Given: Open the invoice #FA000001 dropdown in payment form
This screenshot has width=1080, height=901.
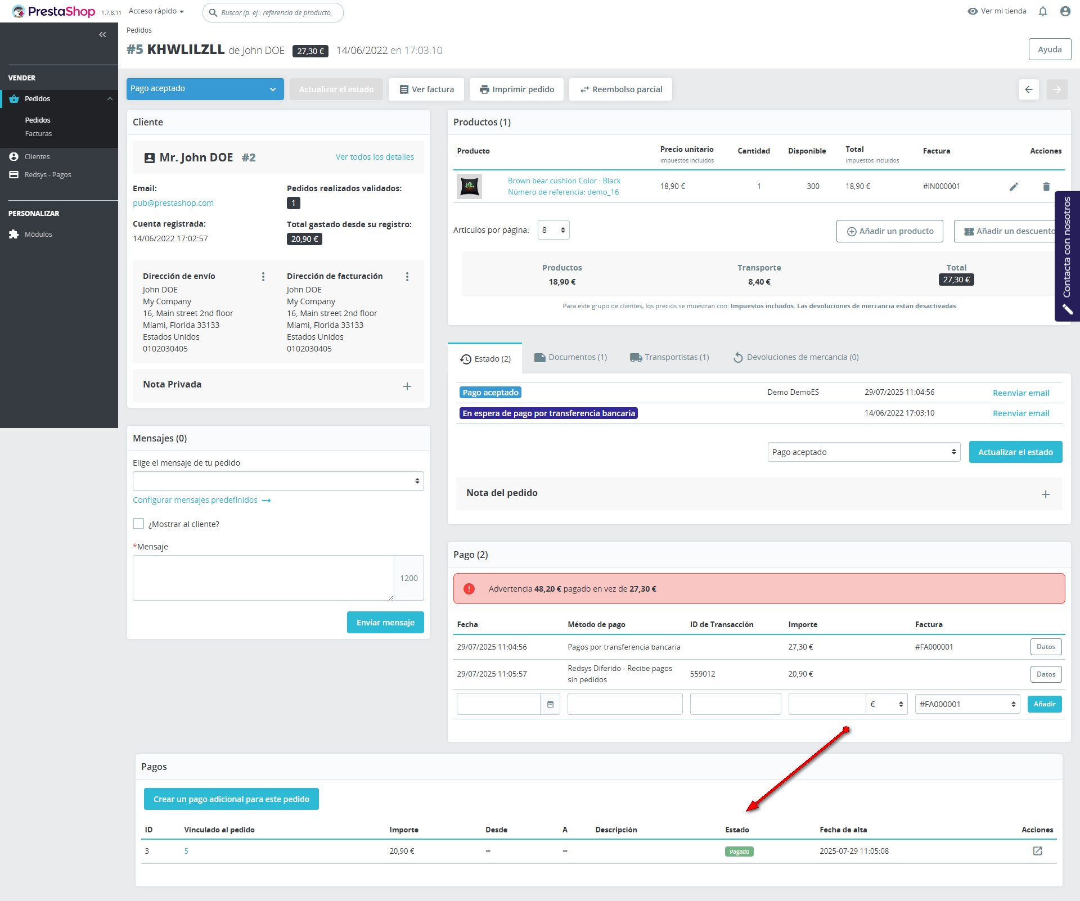Looking at the screenshot, I should 967,704.
